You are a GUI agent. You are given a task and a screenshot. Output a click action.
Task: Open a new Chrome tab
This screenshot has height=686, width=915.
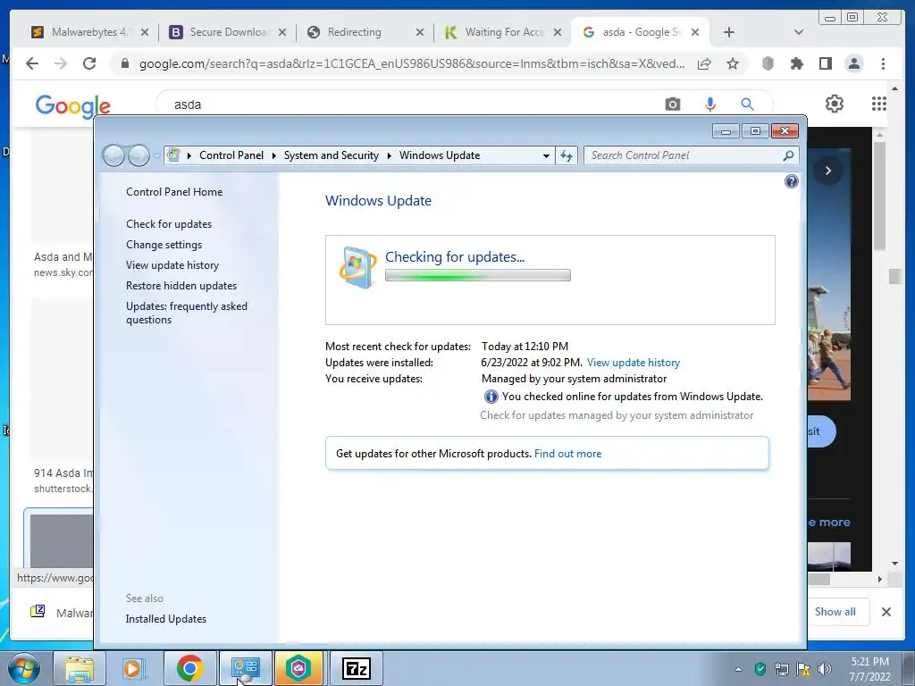tap(729, 32)
